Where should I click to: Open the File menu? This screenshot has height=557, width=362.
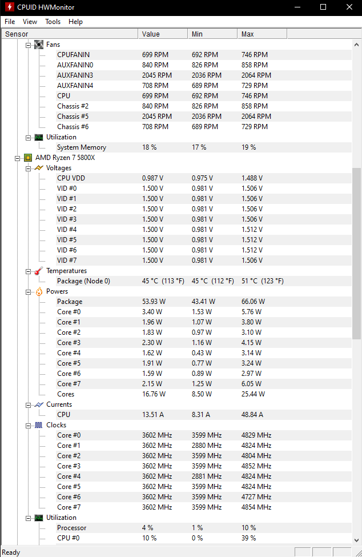(x=10, y=22)
